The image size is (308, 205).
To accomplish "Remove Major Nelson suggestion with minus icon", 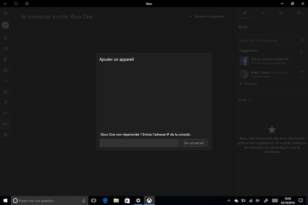I will tap(301, 77).
